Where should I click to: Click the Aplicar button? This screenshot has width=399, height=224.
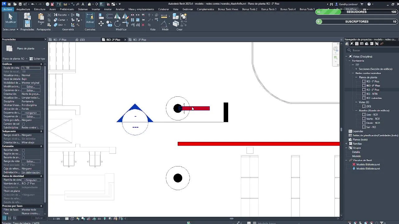tap(39, 218)
